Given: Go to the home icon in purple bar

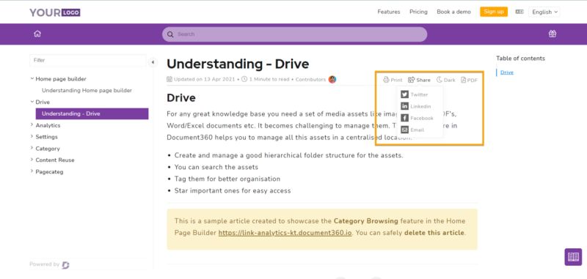Looking at the screenshot, I should click(37, 34).
